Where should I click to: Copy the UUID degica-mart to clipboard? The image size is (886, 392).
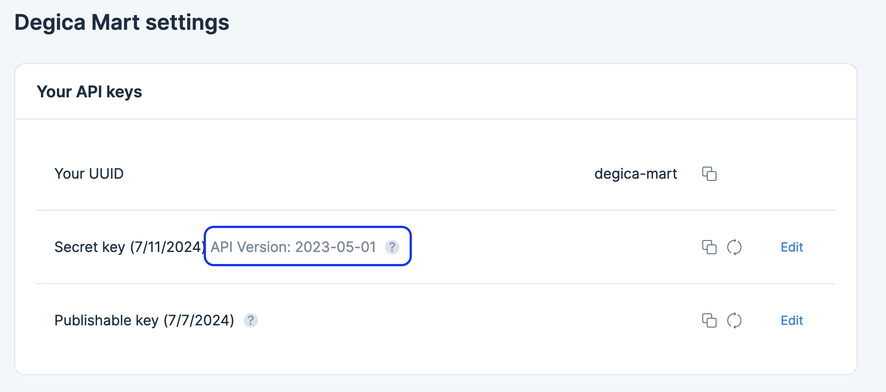(709, 174)
